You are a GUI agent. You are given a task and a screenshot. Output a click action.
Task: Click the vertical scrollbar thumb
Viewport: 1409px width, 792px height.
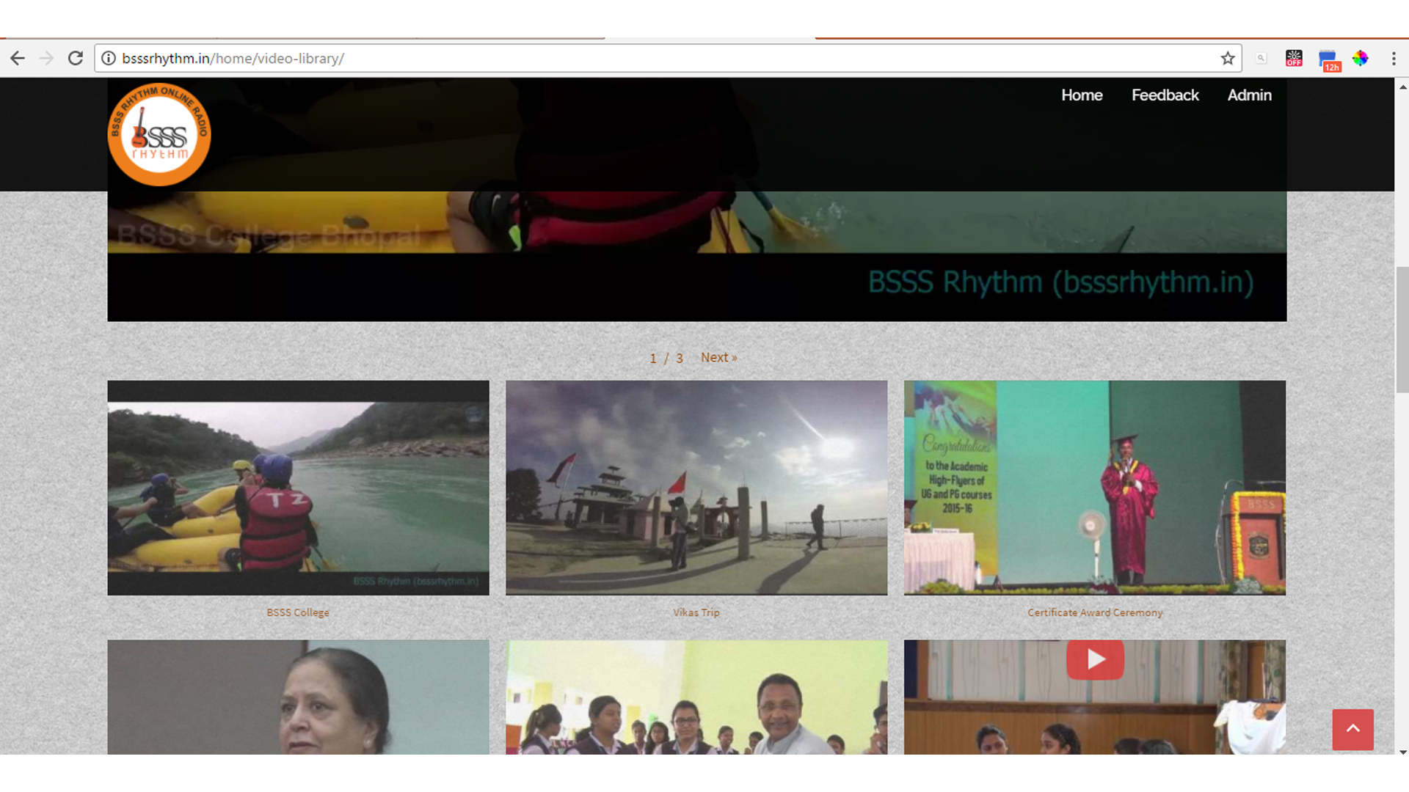[1402, 330]
